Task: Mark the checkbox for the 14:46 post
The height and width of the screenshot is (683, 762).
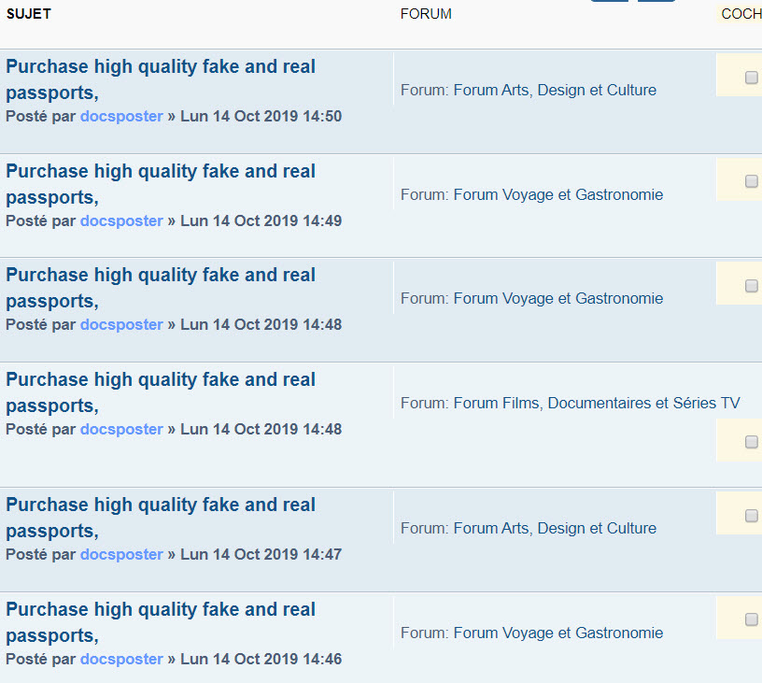Action: click(752, 619)
